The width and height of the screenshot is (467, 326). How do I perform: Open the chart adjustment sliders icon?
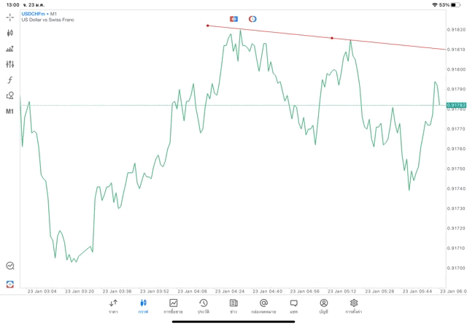click(x=10, y=64)
